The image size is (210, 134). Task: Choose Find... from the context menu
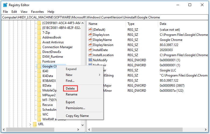(x=70, y=81)
